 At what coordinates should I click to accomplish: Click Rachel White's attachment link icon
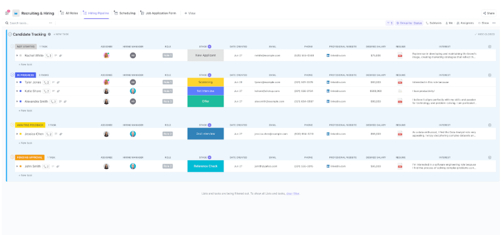61,56
